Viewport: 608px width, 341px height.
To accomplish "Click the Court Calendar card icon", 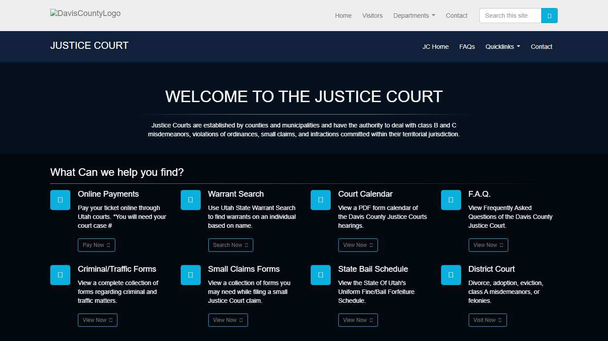I will (320, 200).
